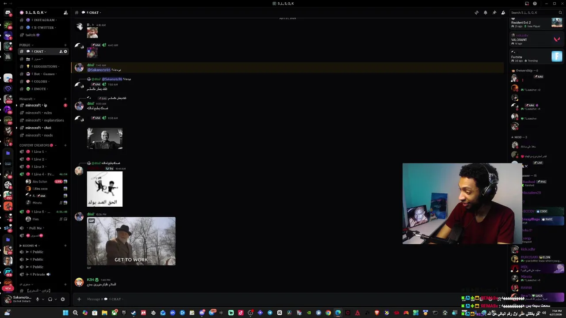Open microphone input options arrow
Screen dimensions: 566x318
pyautogui.click(x=43, y=299)
